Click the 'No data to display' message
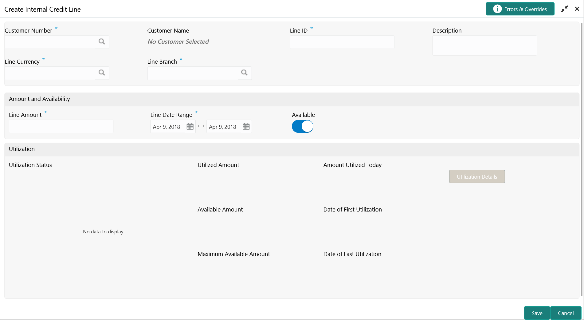Viewport: 584px width, 320px height. [103, 231]
